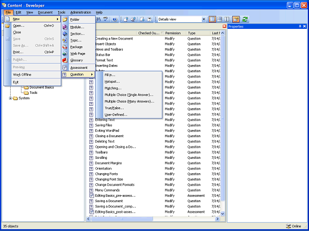Image resolution: width=309 pixels, height=231 pixels.
Task: Click the horizontal scrollbar thumb
Action: click(122, 218)
